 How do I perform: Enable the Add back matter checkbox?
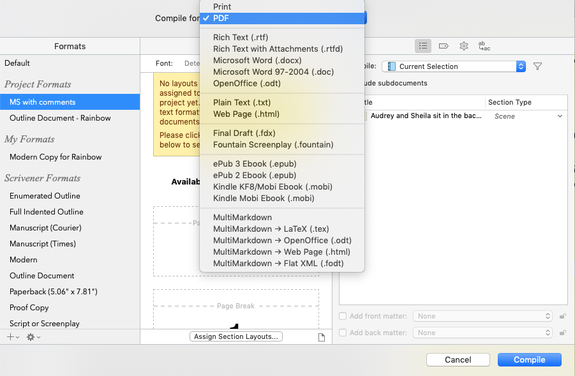coord(343,333)
